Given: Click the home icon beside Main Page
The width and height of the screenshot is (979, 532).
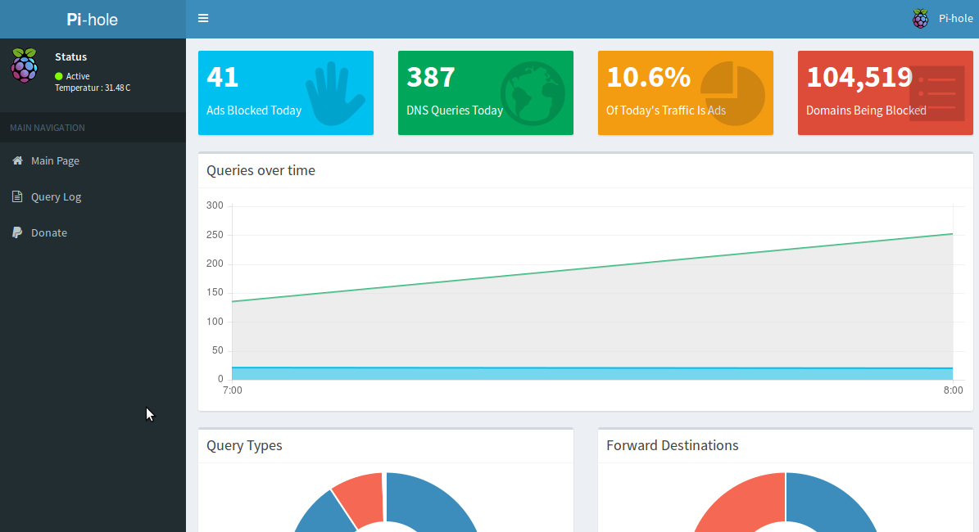Looking at the screenshot, I should click(x=17, y=161).
